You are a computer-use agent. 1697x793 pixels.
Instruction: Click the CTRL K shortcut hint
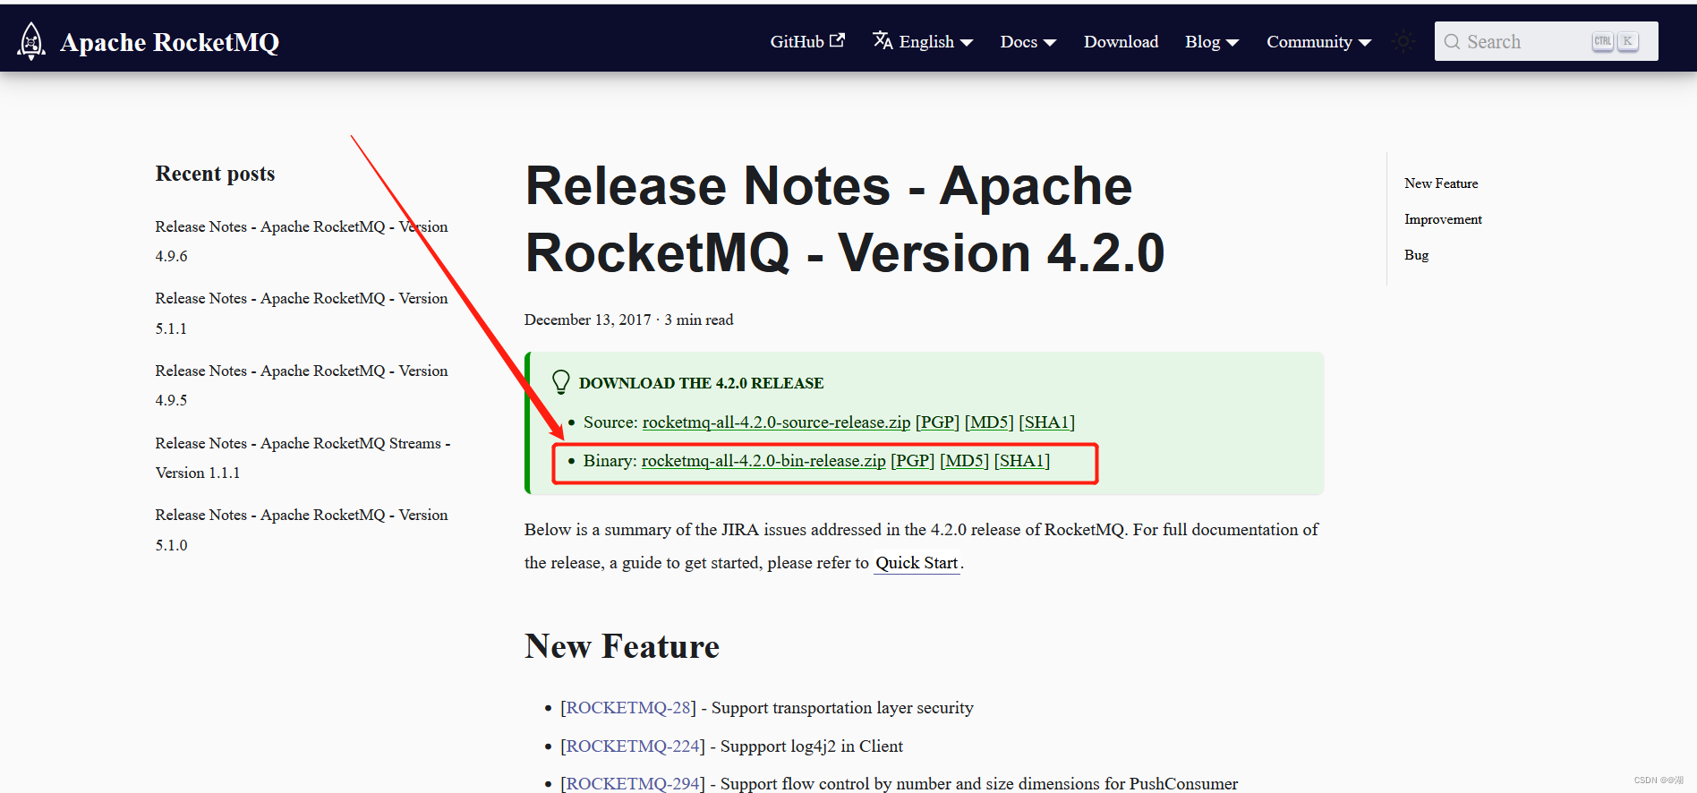click(x=1615, y=41)
